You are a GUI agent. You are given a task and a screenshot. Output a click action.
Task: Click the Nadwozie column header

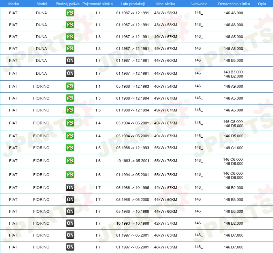(x=199, y=4)
